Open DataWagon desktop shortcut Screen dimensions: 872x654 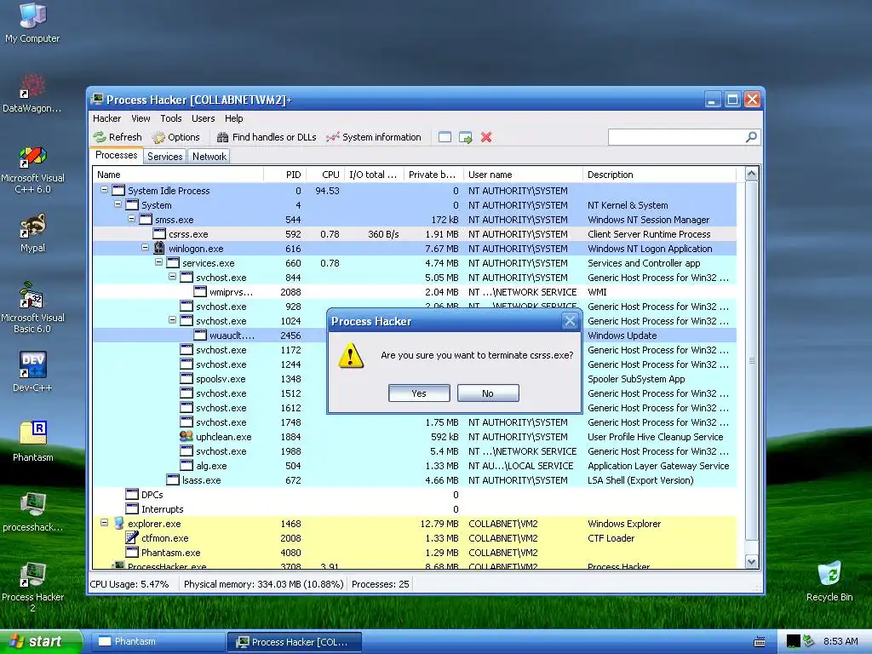32,94
